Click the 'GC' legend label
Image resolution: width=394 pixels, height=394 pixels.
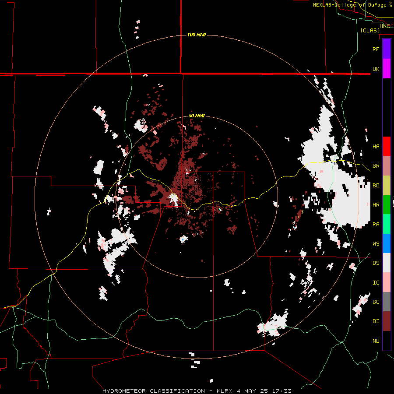pyautogui.click(x=376, y=302)
